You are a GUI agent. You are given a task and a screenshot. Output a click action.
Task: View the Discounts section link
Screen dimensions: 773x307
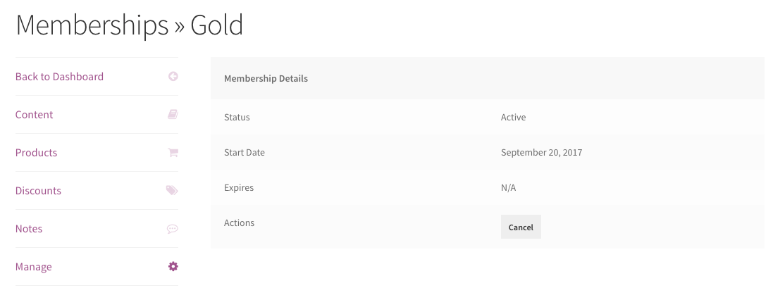click(38, 190)
